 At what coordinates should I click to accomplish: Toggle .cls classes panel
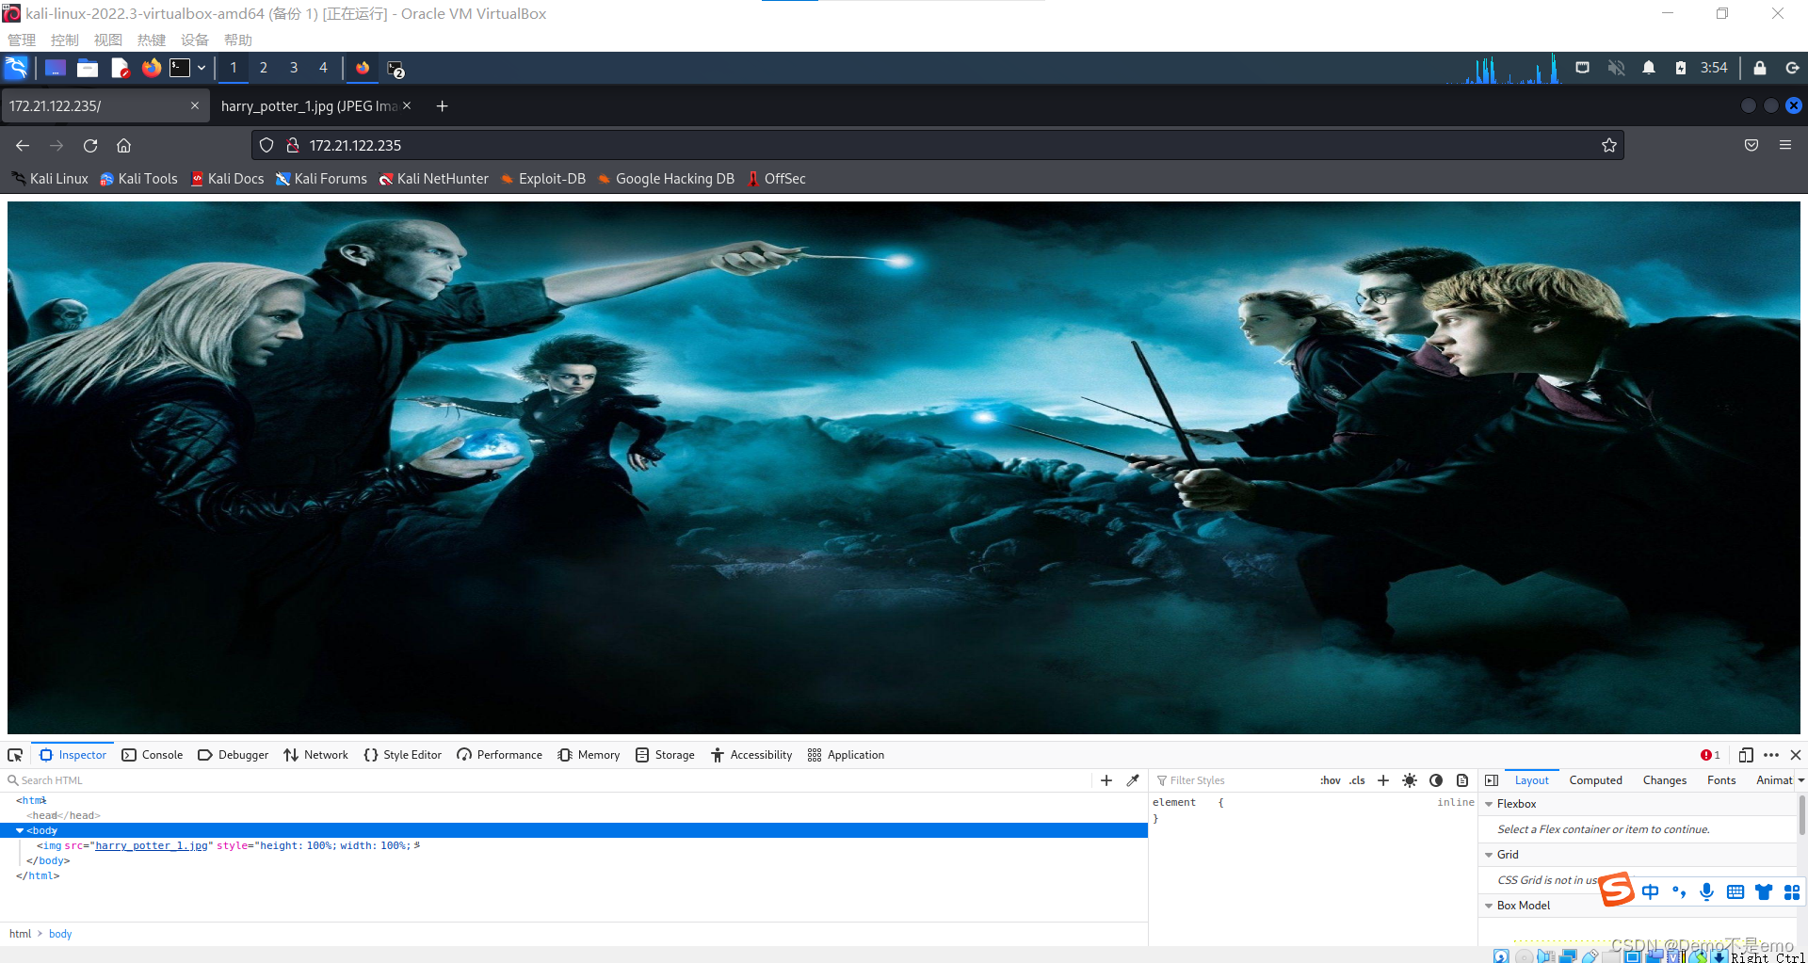point(1357,780)
